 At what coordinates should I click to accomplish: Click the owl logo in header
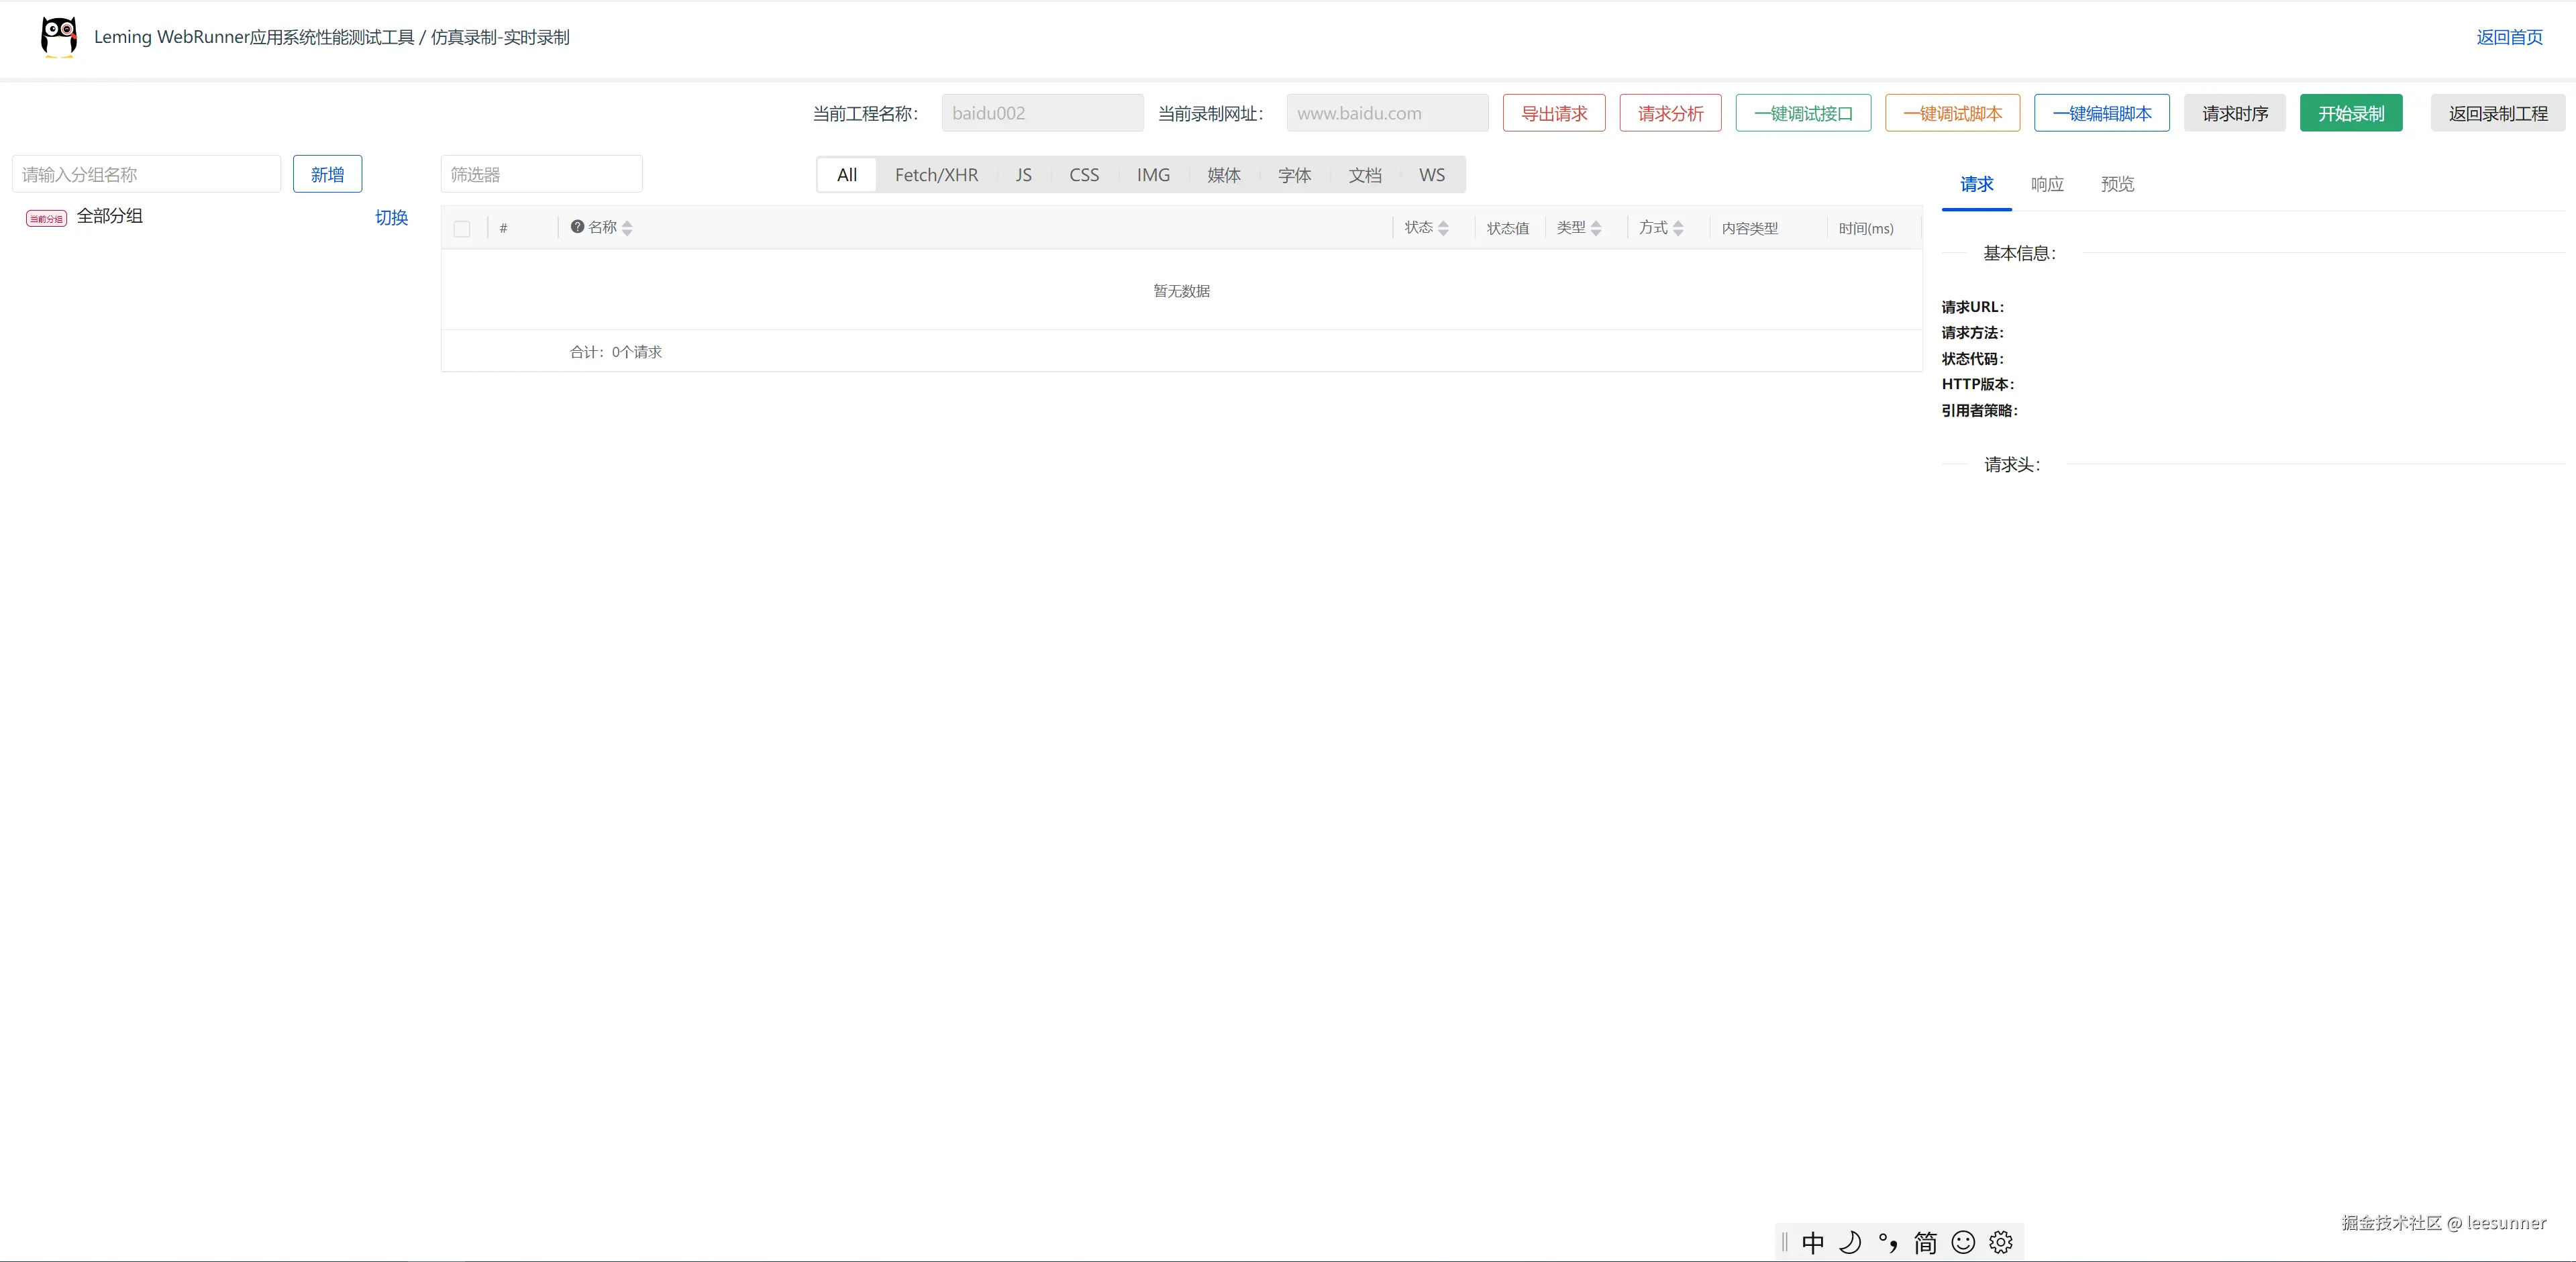[x=59, y=37]
